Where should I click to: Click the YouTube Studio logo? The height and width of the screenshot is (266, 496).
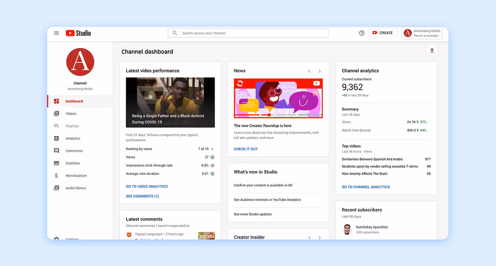pos(78,33)
